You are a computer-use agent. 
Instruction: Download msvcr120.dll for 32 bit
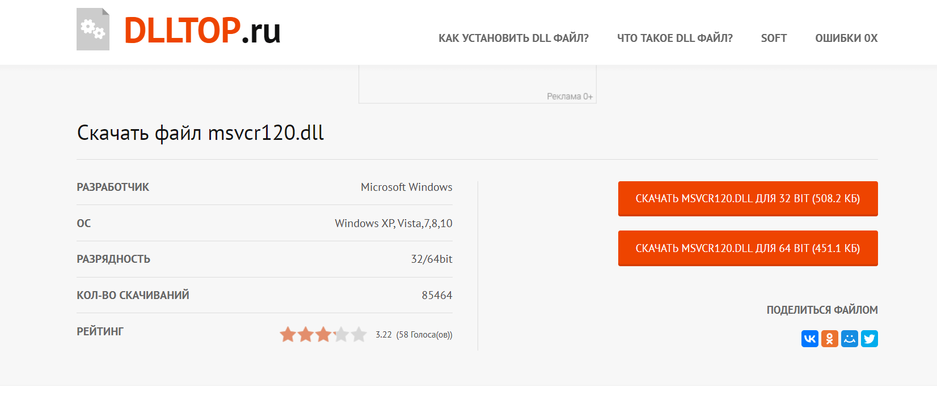[x=748, y=199]
